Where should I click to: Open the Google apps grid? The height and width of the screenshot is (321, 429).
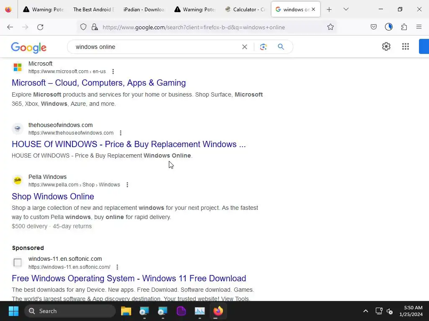click(406, 46)
